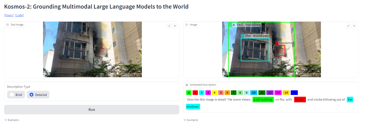Select color swatch 12
The width and height of the screenshot is (368, 125).
(270, 93)
